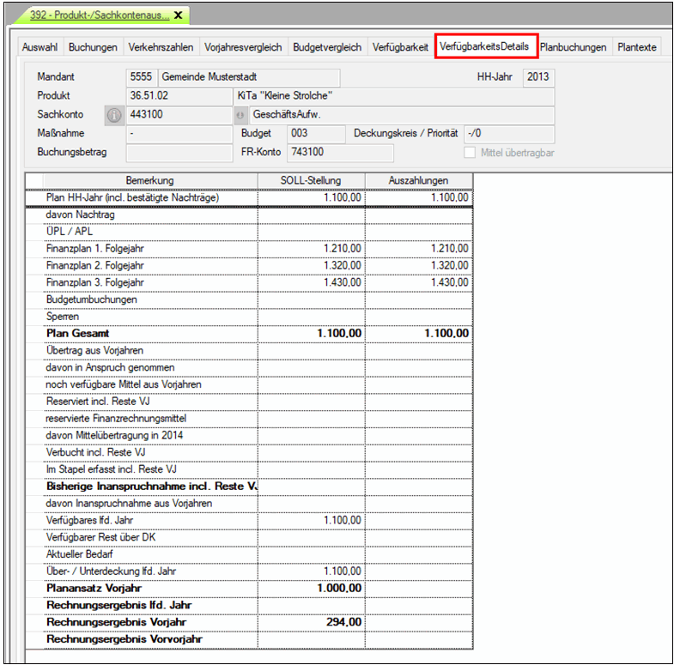
Task: Select the Vorjahresvergleich tab
Action: (243, 47)
